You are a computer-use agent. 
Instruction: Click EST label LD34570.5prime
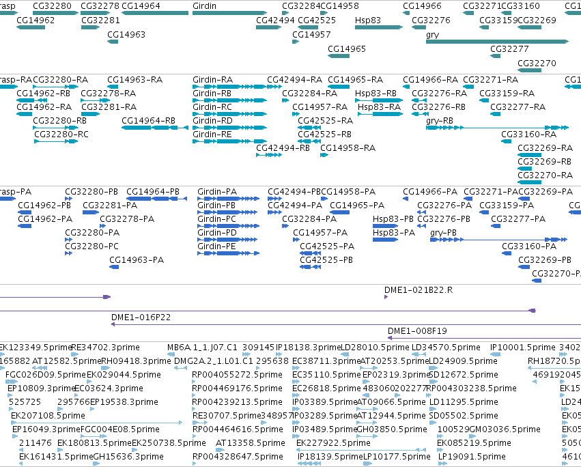(446, 348)
